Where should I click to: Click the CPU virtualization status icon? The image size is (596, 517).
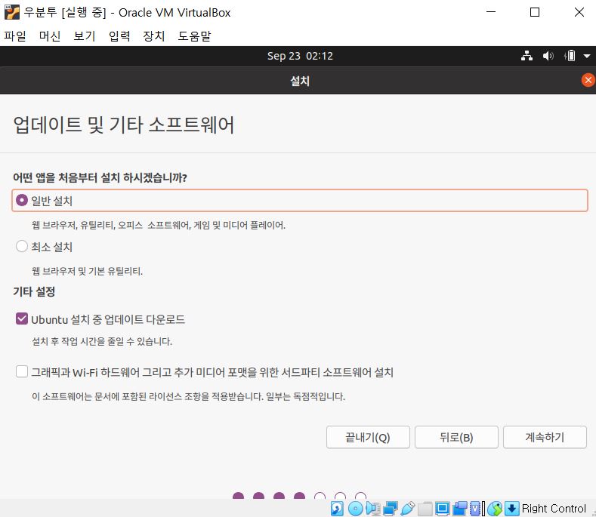click(x=476, y=509)
